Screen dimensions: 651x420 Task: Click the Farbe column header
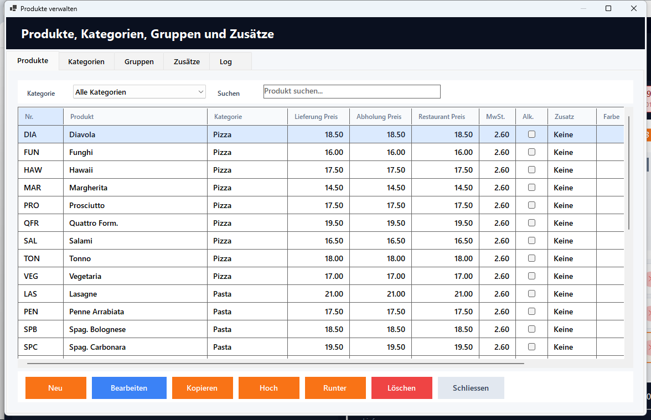[x=610, y=117]
